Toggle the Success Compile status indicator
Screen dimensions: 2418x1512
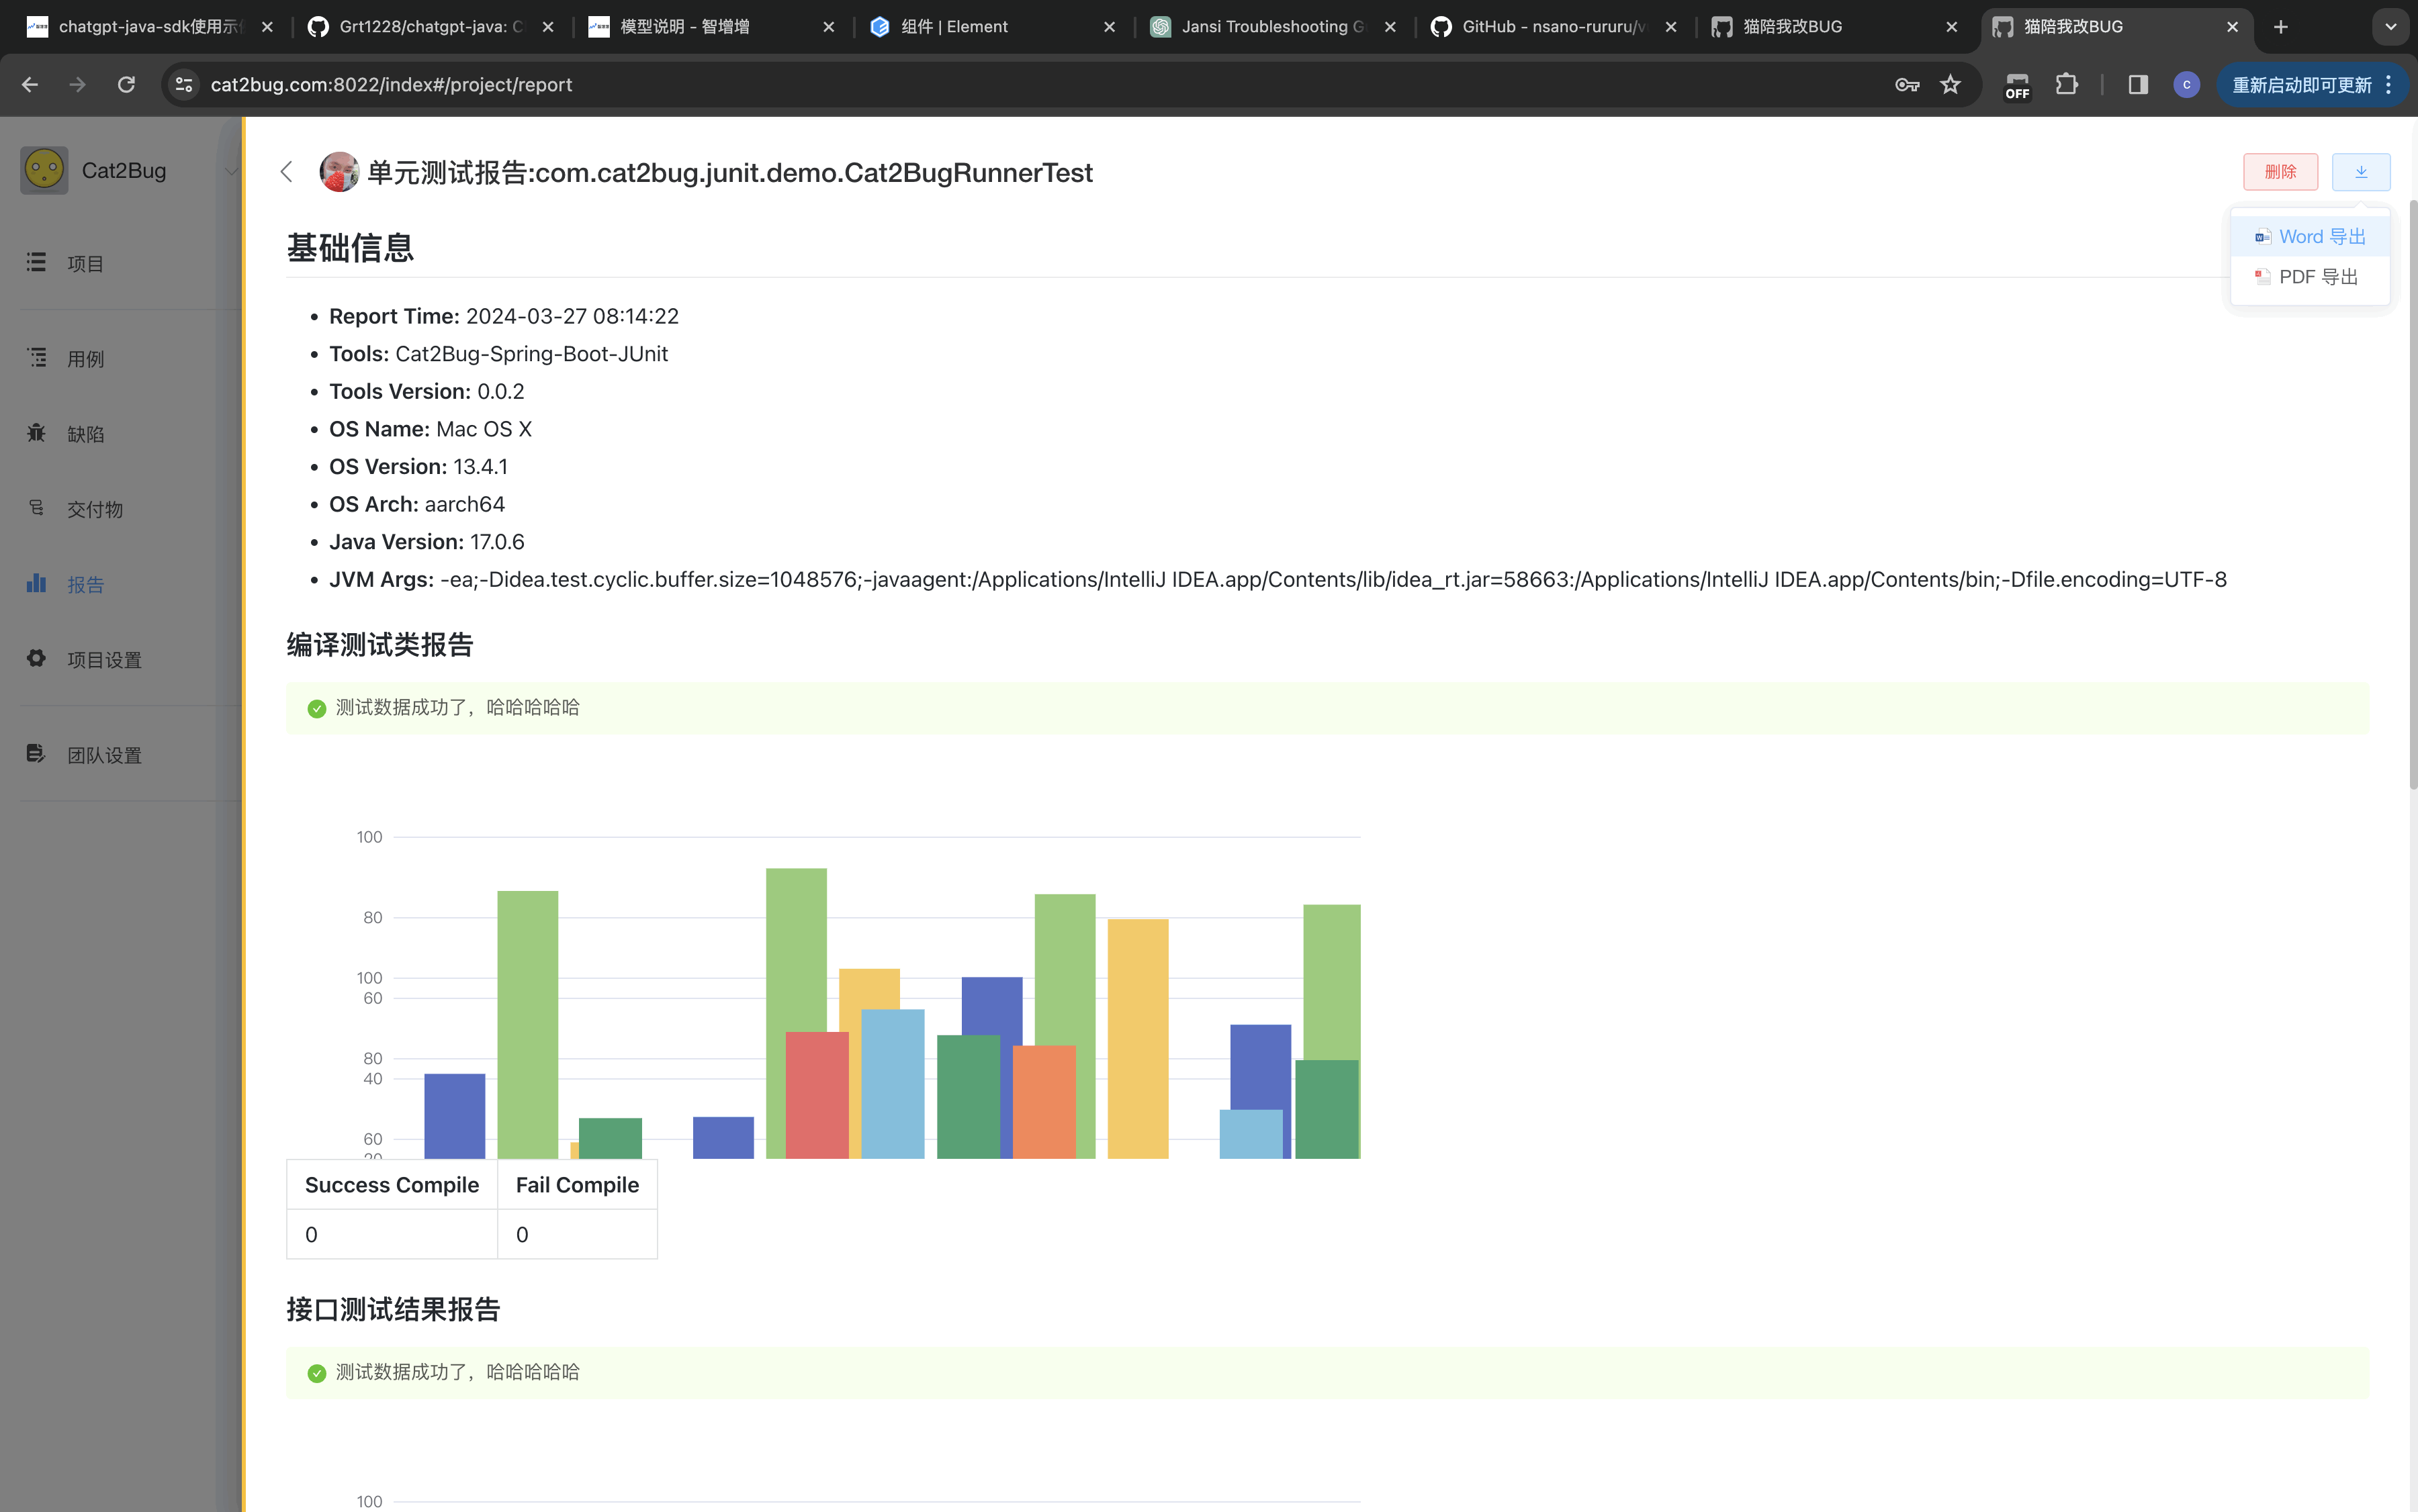click(x=390, y=1184)
